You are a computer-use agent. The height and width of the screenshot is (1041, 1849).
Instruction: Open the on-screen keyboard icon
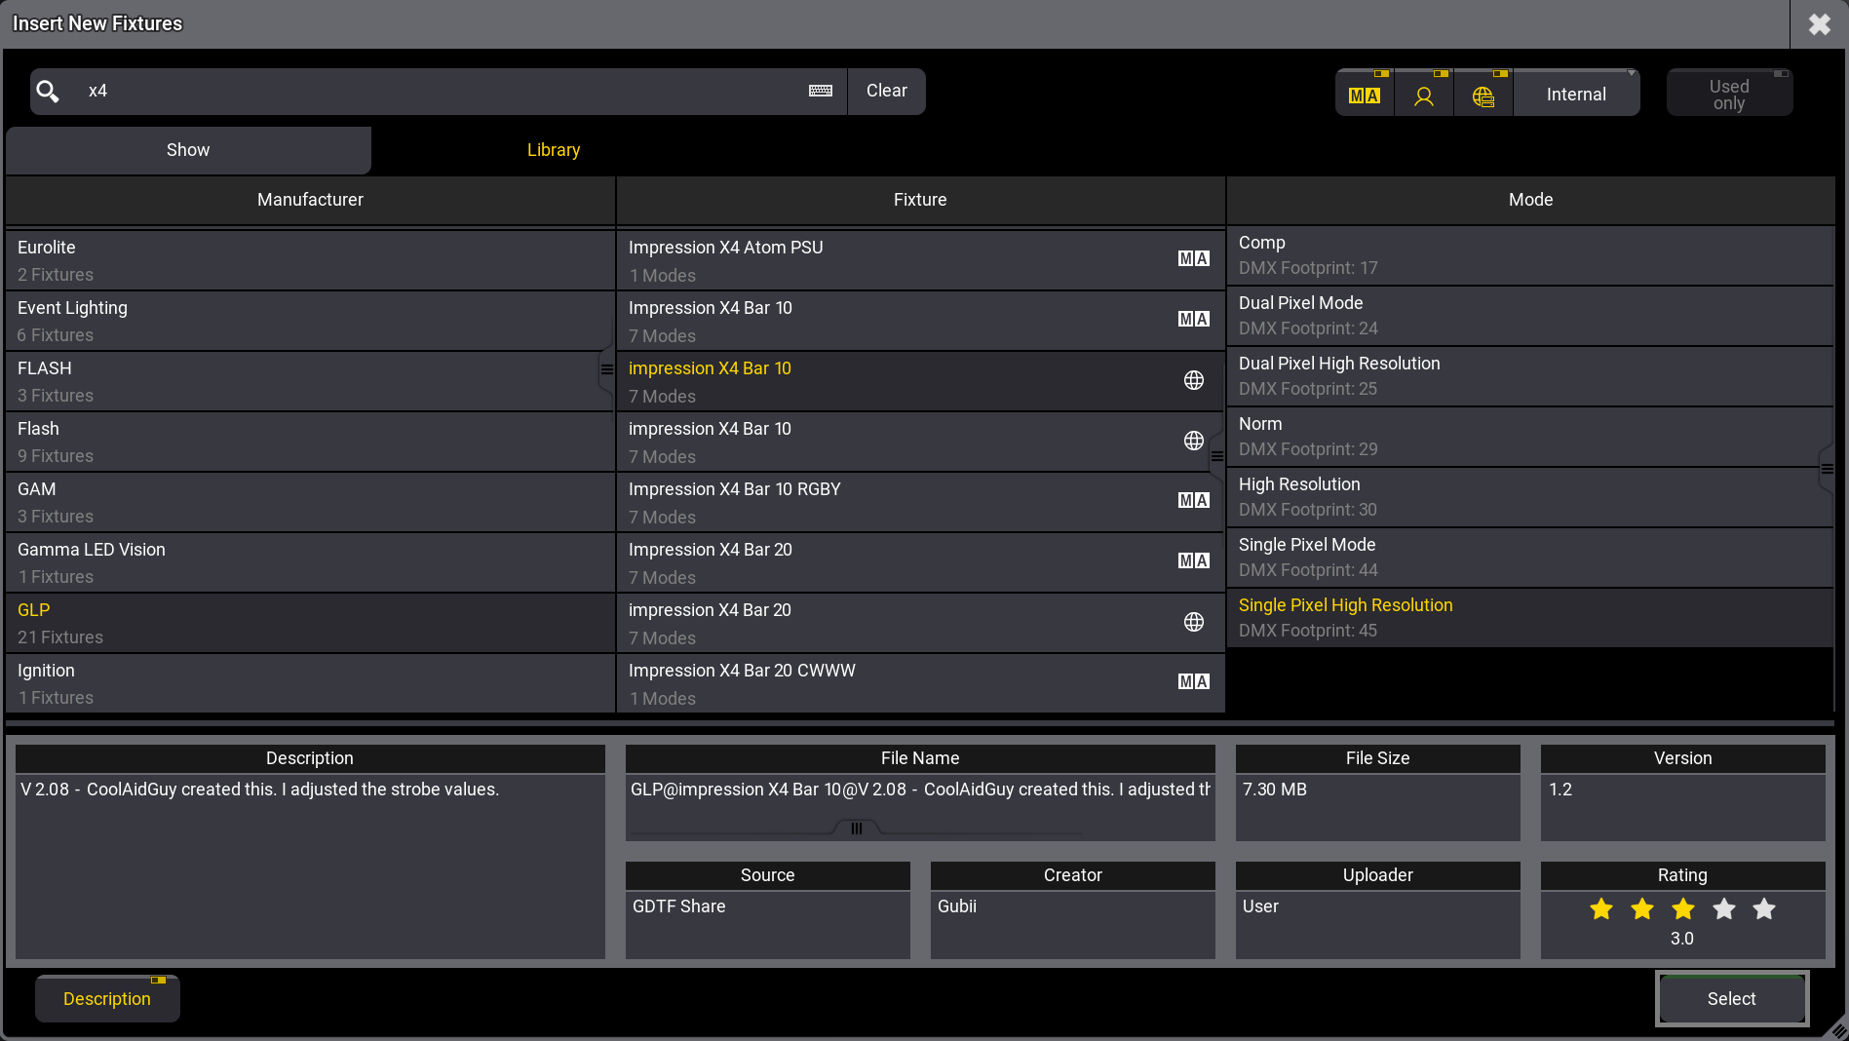821,91
